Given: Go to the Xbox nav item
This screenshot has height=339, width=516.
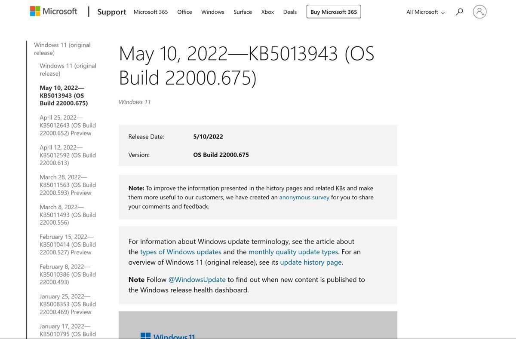Looking at the screenshot, I should pos(267,12).
